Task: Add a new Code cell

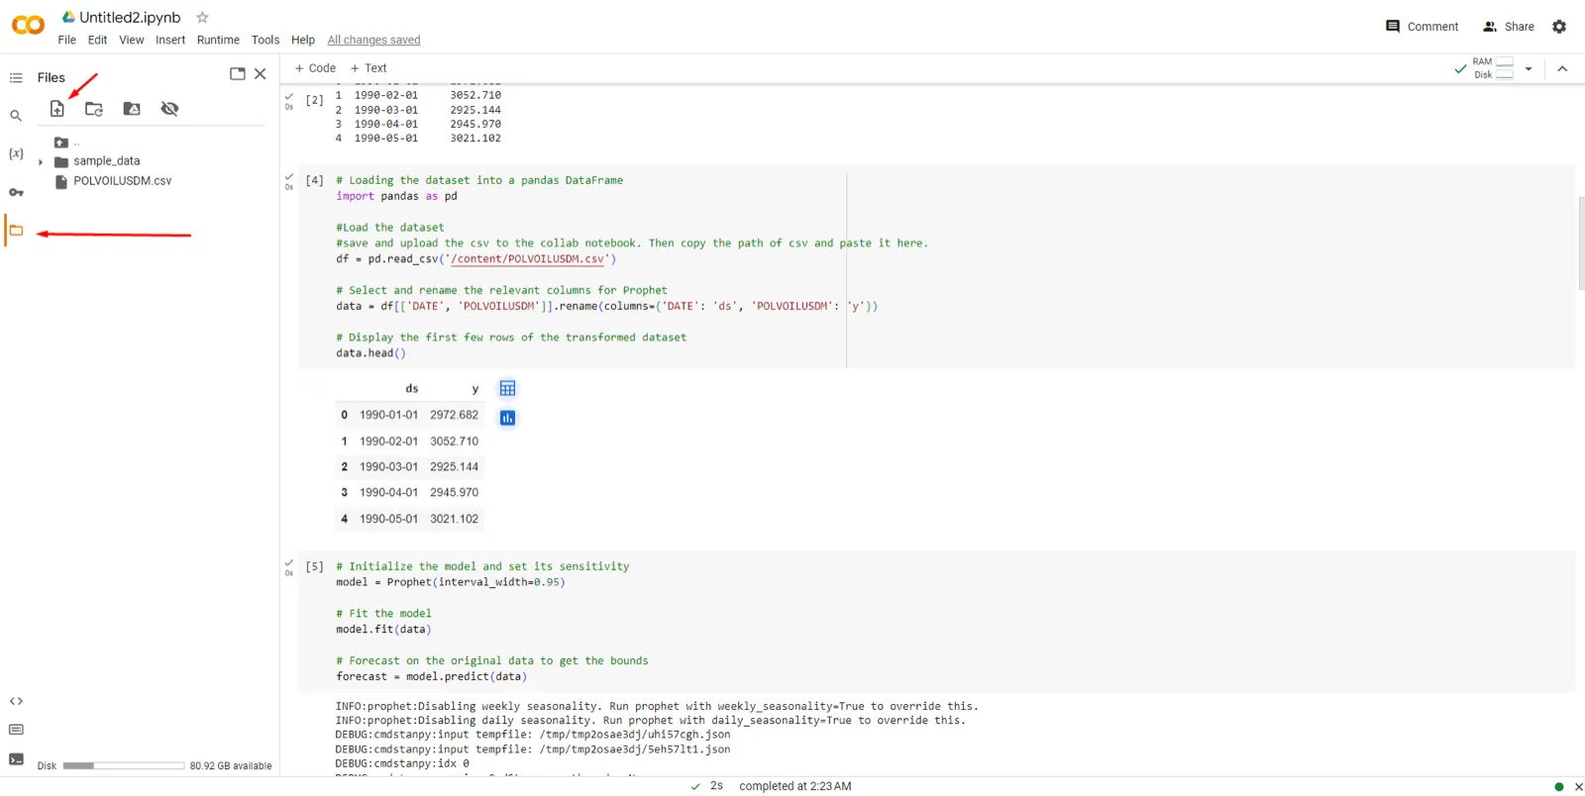Action: [x=315, y=68]
